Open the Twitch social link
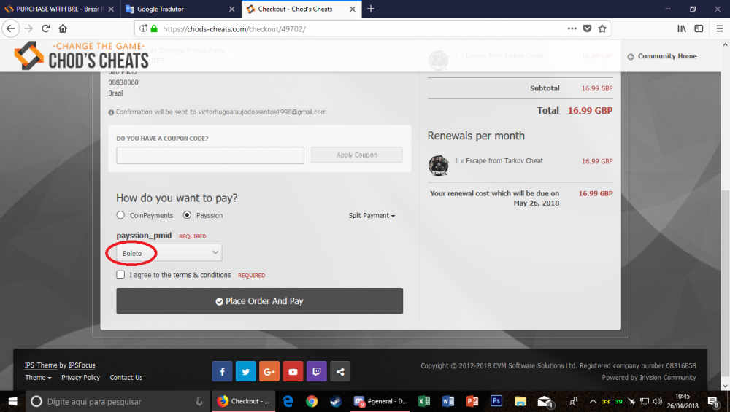Viewport: 730px width, 412px height. click(x=317, y=371)
